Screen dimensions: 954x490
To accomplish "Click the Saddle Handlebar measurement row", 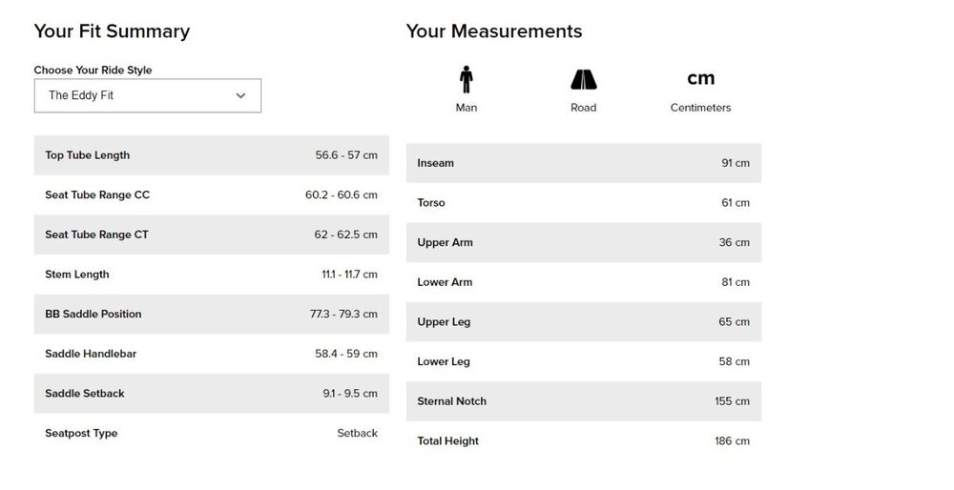I will coord(211,355).
